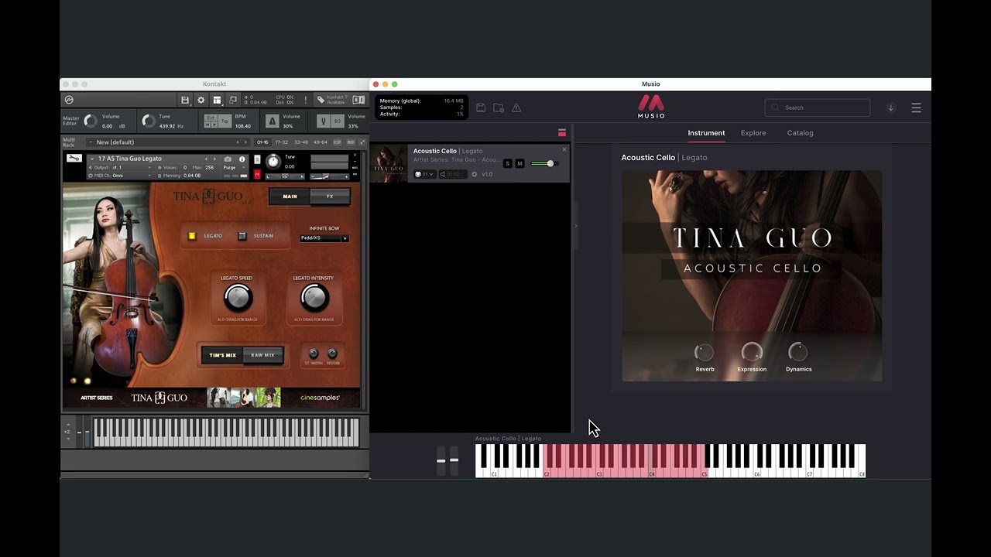
Task: Toggle Kontakt minimized view icon
Action: click(x=233, y=100)
